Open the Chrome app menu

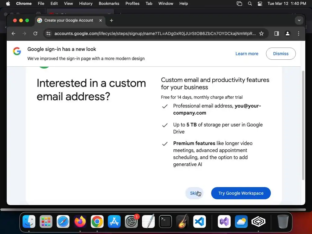pyautogui.click(x=24, y=3)
